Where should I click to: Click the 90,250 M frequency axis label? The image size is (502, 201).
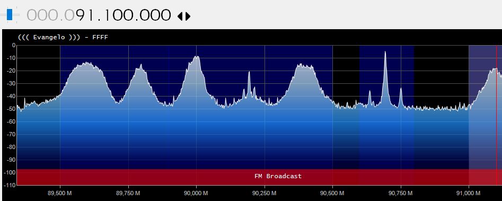coord(265,194)
